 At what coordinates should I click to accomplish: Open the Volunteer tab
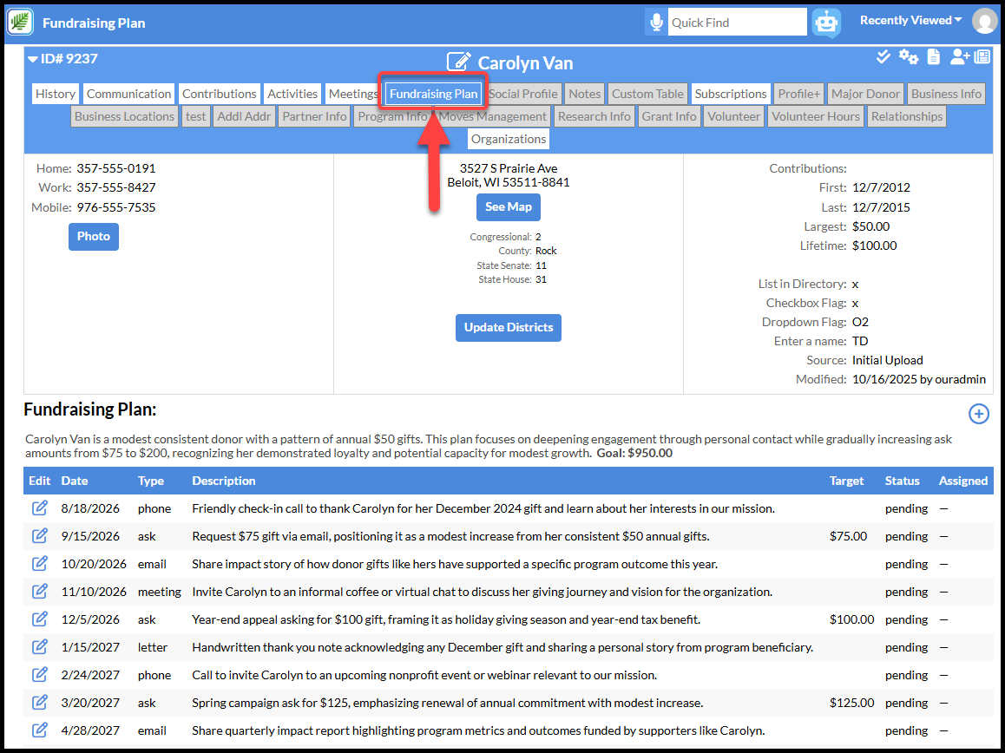tap(733, 116)
